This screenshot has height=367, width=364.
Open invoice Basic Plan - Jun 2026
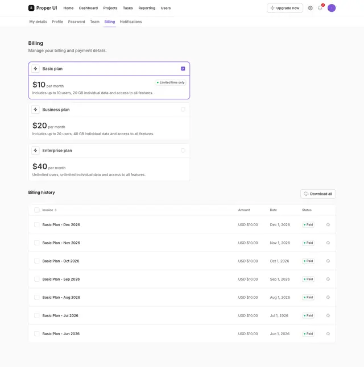(61, 333)
